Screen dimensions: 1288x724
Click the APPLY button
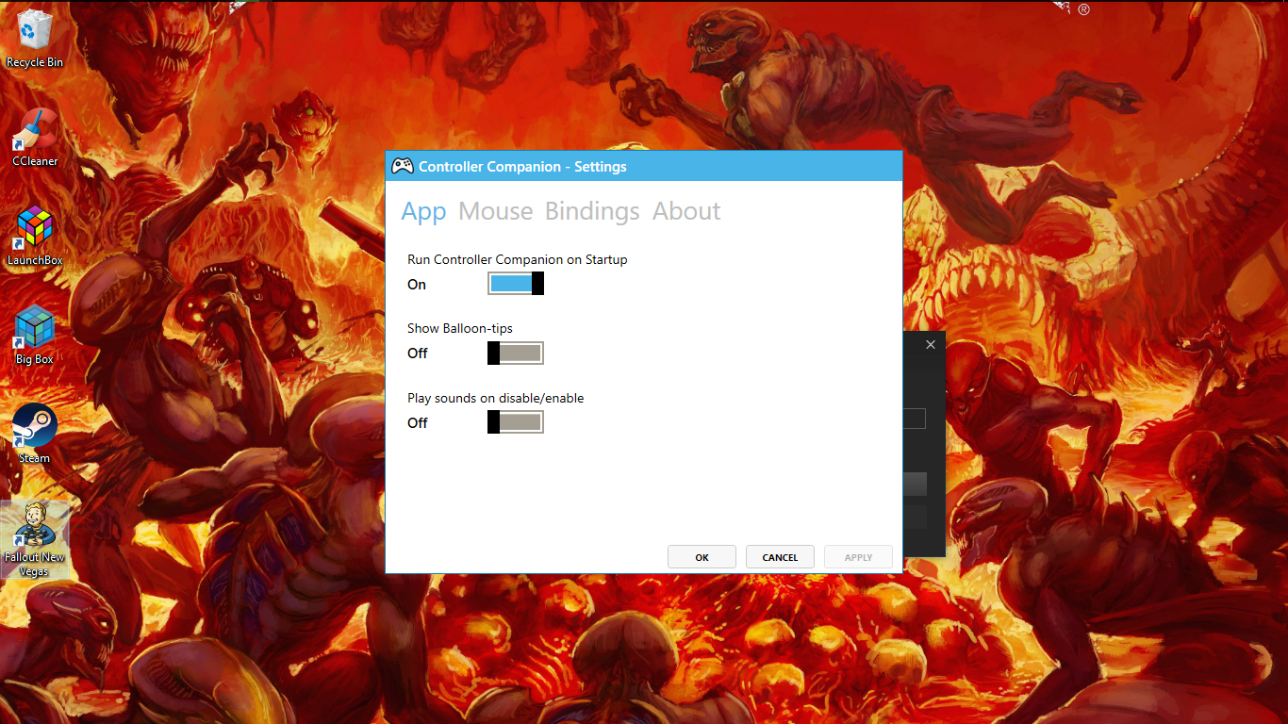pos(858,557)
